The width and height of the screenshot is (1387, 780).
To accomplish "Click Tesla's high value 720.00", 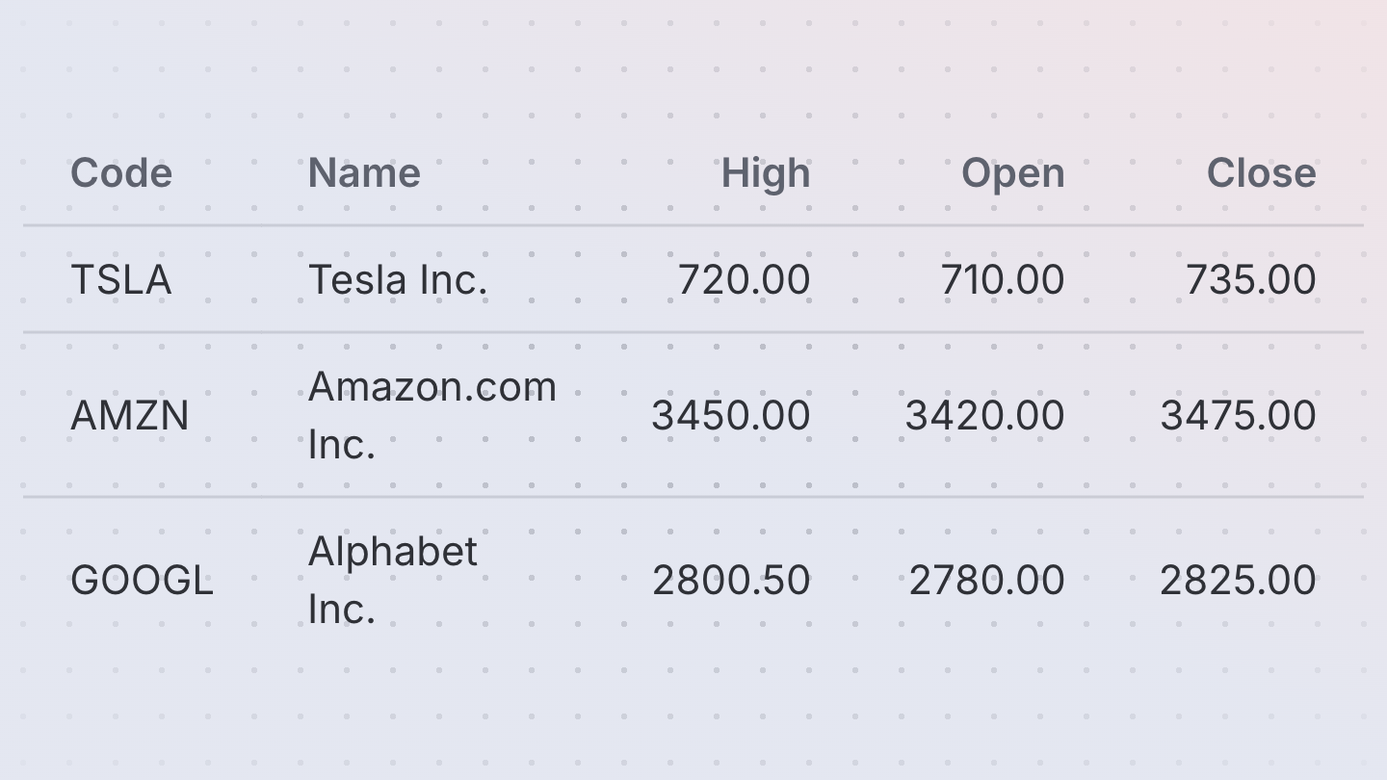I will pos(745,280).
